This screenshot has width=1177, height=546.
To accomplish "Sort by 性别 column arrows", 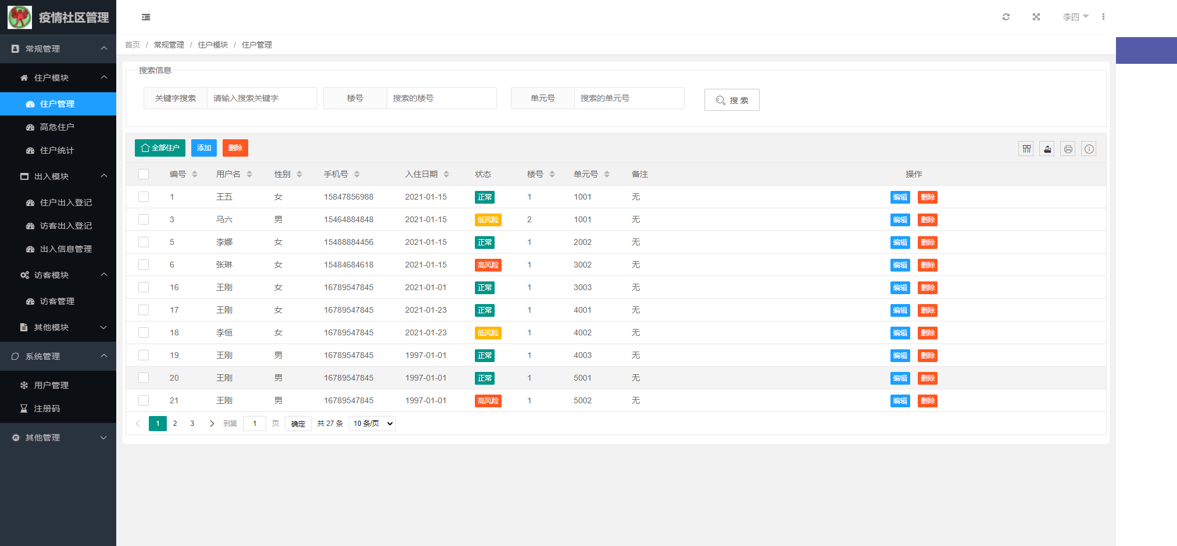I will pyautogui.click(x=299, y=174).
